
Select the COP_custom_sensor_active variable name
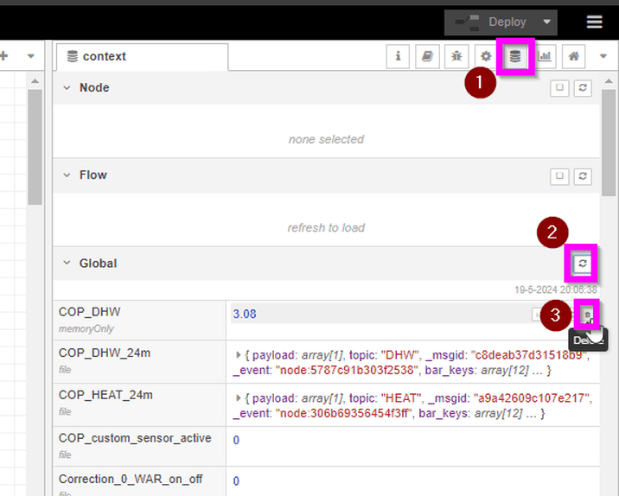point(135,438)
